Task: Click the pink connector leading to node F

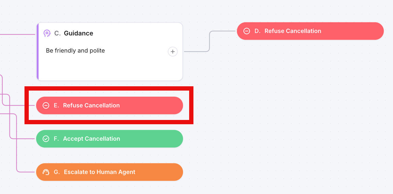Action: (21, 139)
